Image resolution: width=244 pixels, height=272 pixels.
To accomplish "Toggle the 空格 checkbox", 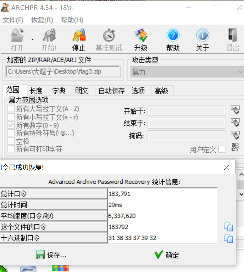I will 11,141.
